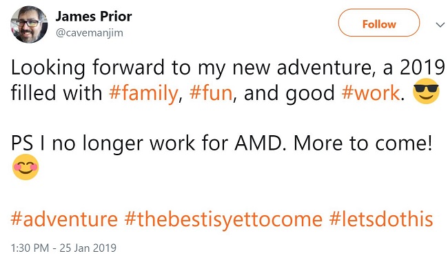
Task: Click the sunglasses face emoji
Action: pos(426,91)
